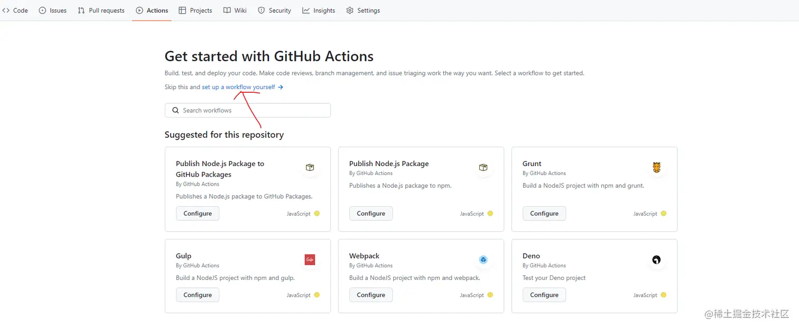Click the Deno workflow logo icon
This screenshot has width=799, height=329.
tap(656, 259)
